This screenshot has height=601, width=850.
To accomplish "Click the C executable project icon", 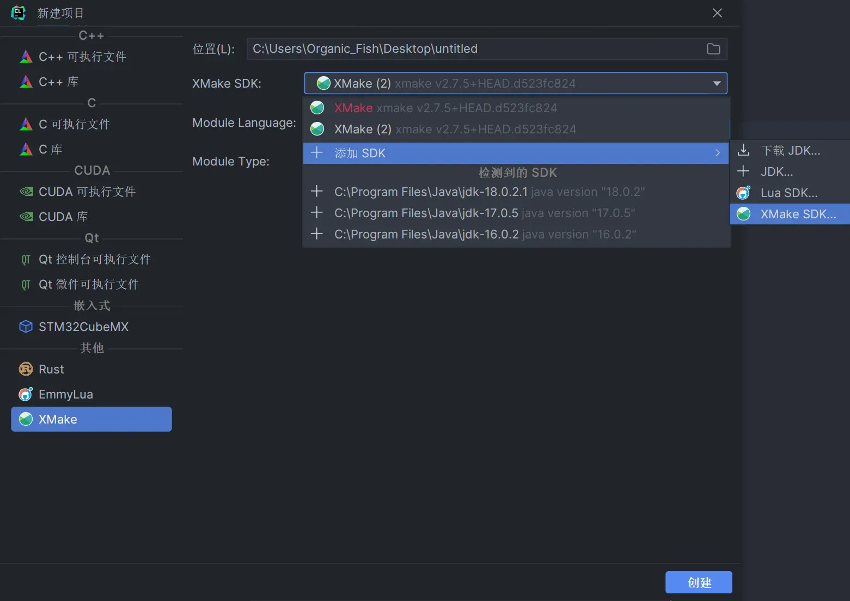I will [26, 124].
